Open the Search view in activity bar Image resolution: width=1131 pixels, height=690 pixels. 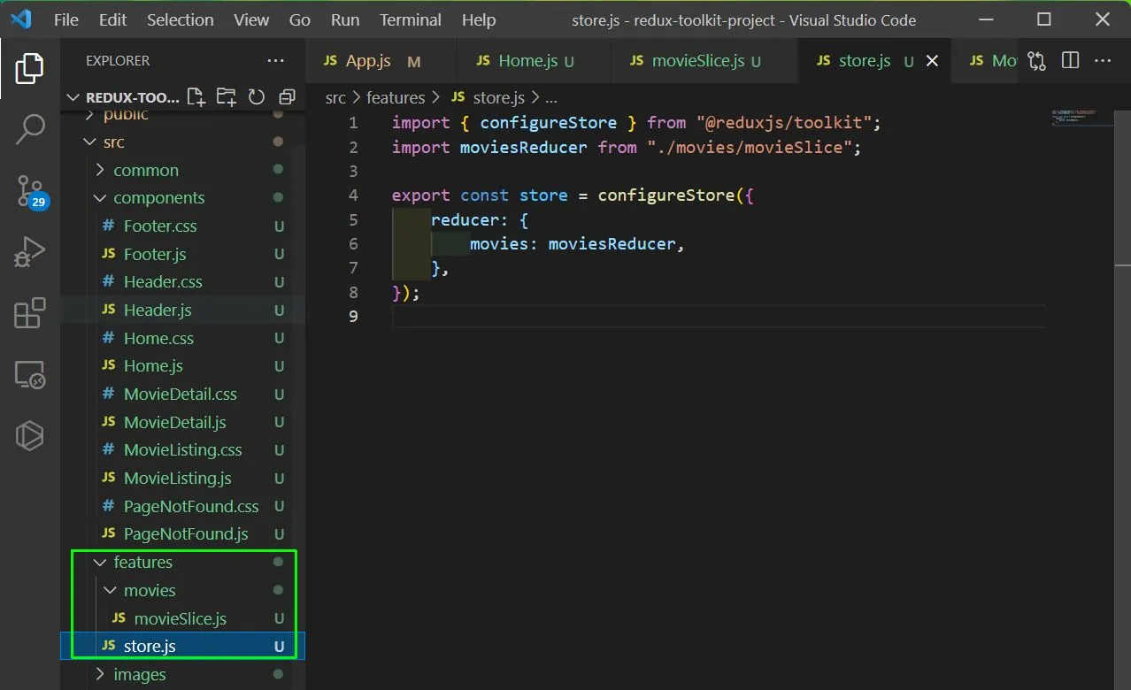click(30, 129)
